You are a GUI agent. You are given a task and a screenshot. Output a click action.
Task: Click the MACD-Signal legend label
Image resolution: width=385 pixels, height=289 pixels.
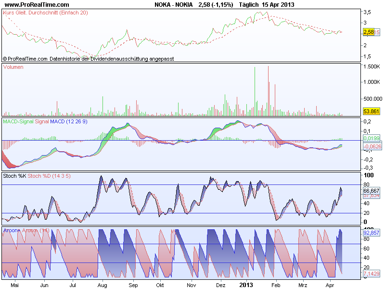[x=18, y=121]
